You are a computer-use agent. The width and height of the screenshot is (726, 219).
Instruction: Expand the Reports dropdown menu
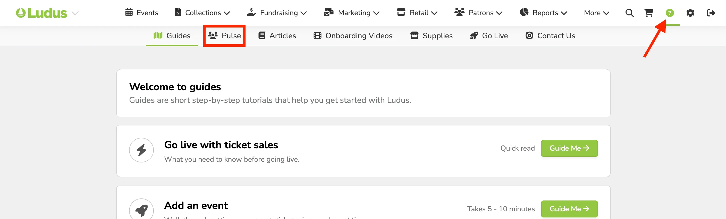click(x=543, y=13)
